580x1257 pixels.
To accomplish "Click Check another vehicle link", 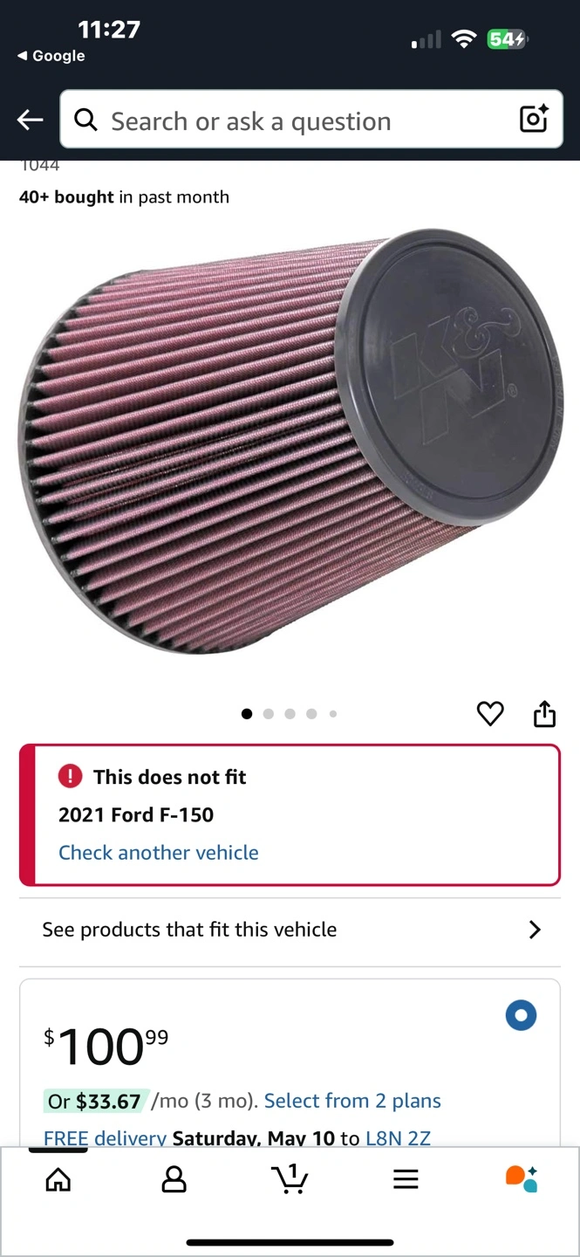I will 159,853.
